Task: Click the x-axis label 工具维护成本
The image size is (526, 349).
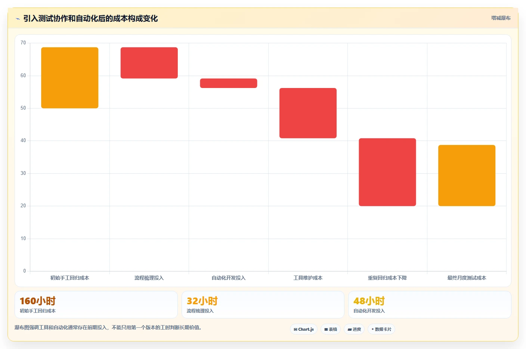Action: (x=308, y=278)
